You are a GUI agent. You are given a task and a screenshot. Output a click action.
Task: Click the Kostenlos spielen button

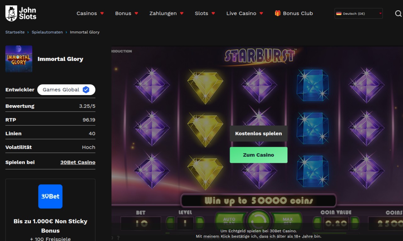pyautogui.click(x=258, y=133)
